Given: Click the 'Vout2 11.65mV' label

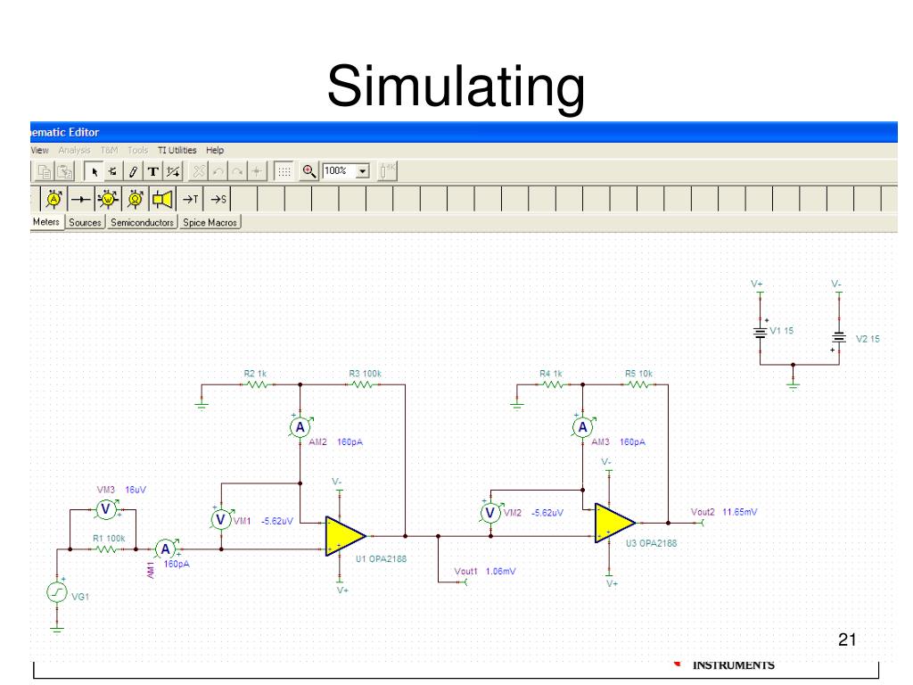Looking at the screenshot, I should 724,512.
